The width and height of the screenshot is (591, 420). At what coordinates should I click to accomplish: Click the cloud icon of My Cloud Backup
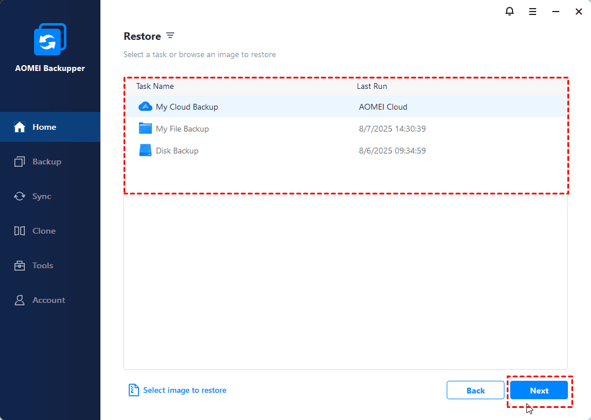(145, 107)
